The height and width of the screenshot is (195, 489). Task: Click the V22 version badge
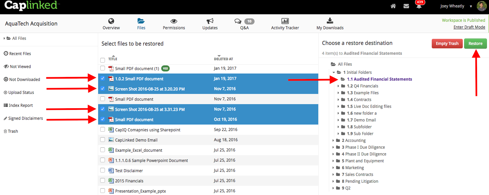point(165,68)
